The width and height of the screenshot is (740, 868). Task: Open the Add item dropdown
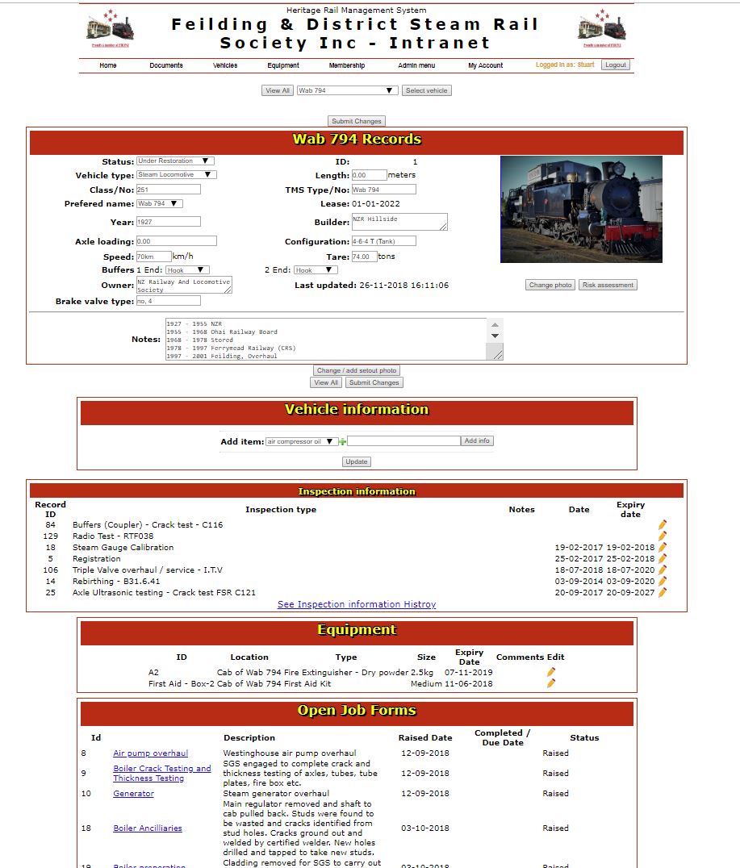pos(301,441)
